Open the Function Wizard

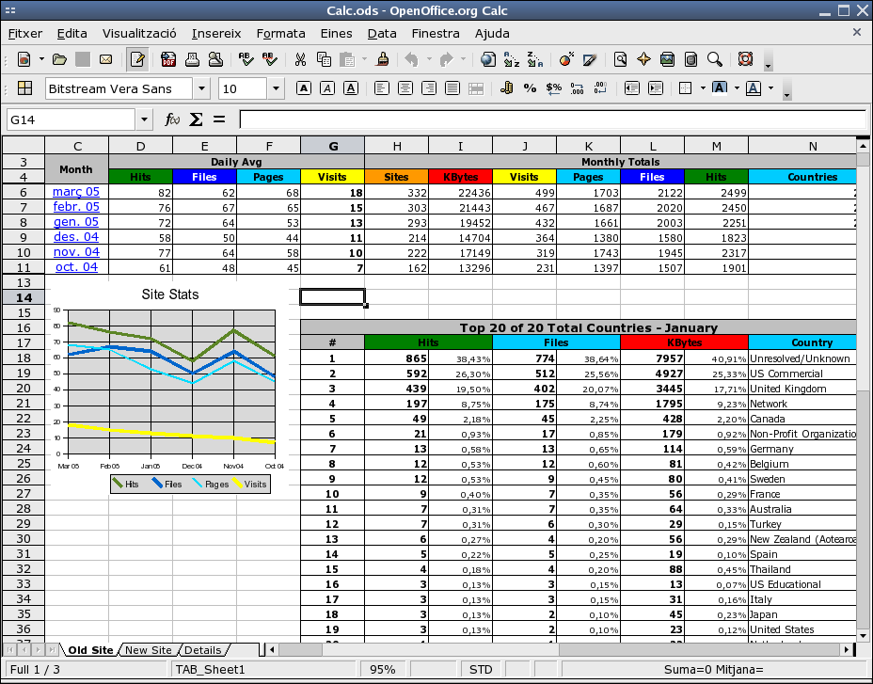coord(172,119)
